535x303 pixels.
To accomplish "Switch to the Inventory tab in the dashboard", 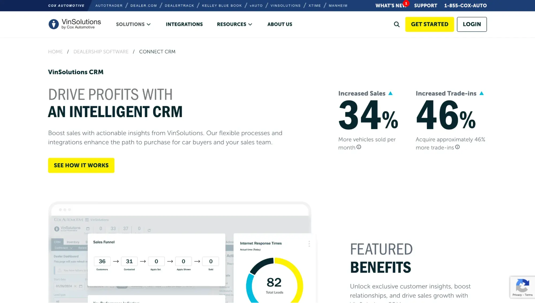I will pyautogui.click(x=73, y=242).
